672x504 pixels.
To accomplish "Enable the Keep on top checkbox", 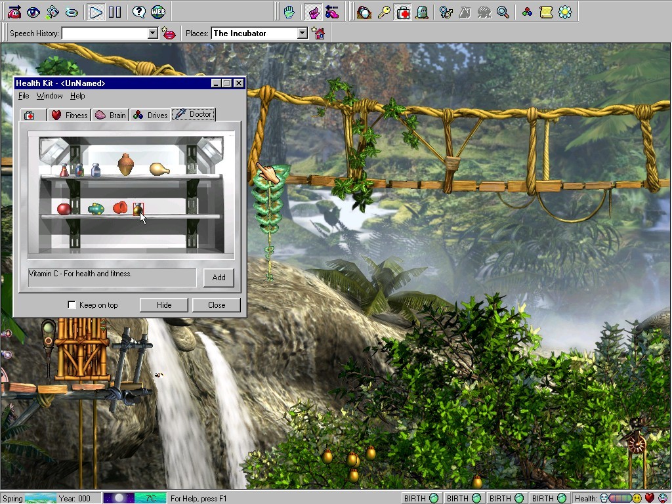I will pyautogui.click(x=72, y=304).
